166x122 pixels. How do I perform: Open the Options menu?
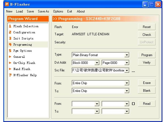click(x=58, y=11)
